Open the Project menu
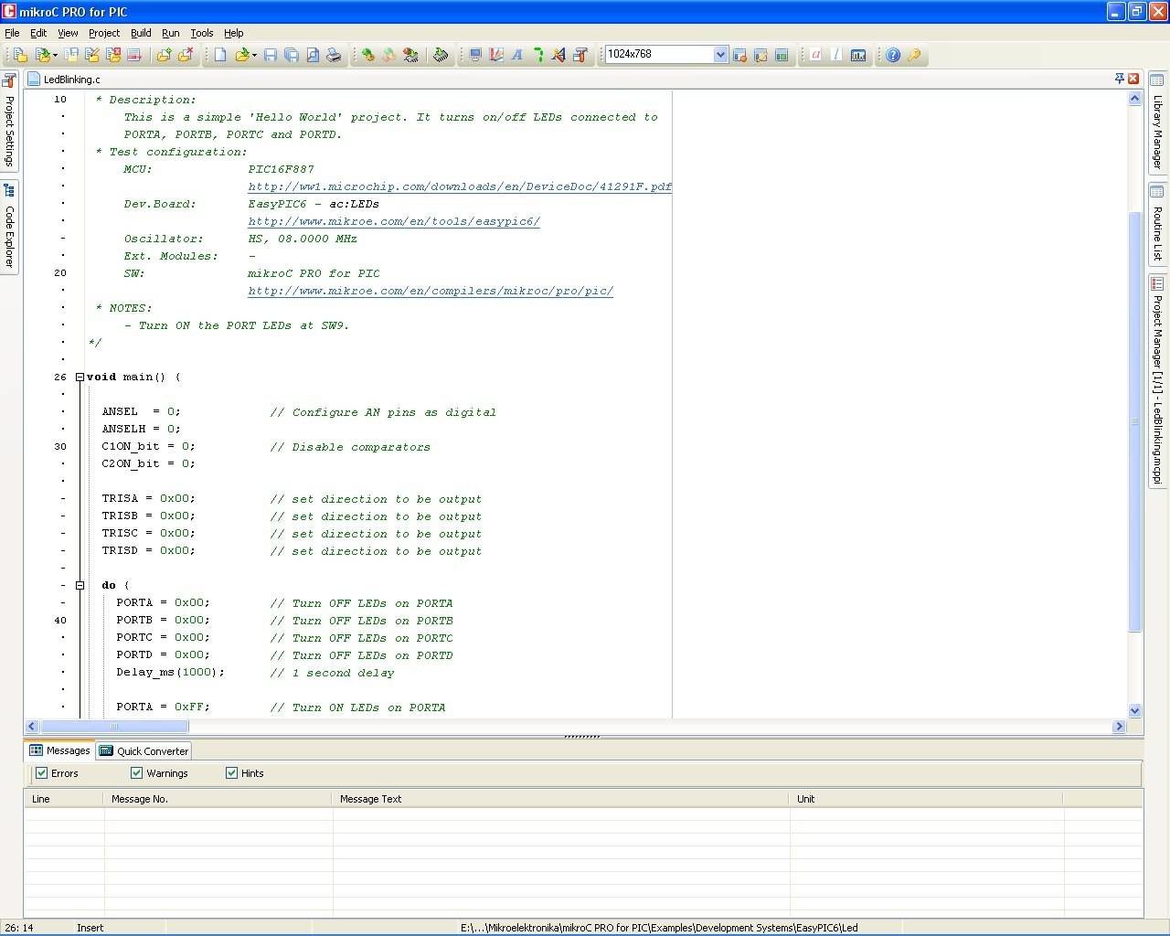The image size is (1170, 936). coord(104,33)
